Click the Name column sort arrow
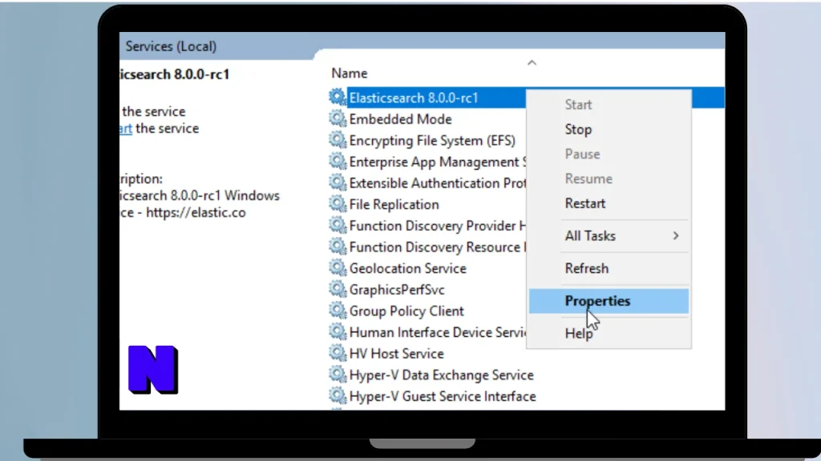Image resolution: width=821 pixels, height=461 pixels. point(532,62)
